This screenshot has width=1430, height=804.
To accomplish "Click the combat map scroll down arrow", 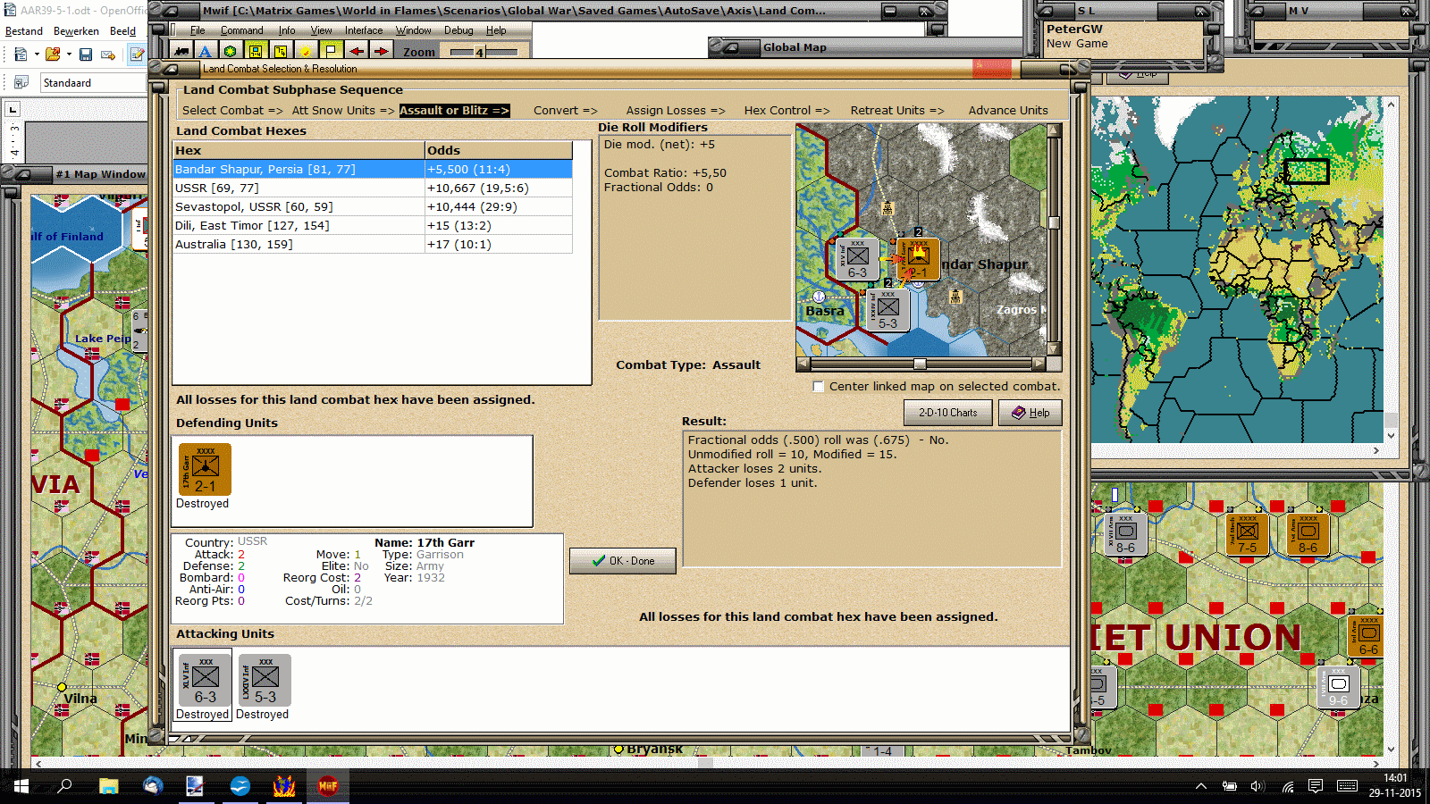I will coord(1054,349).
